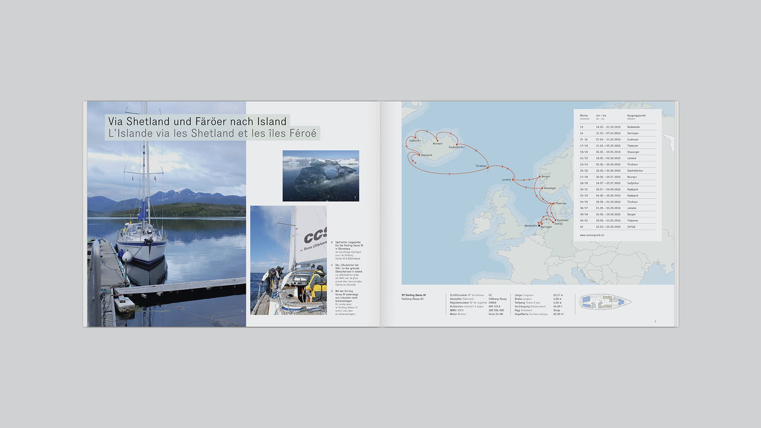761x428 pixels.
Task: Click the week 13 row date '24.03. – 31.03.2018'
Action: pyautogui.click(x=608, y=127)
